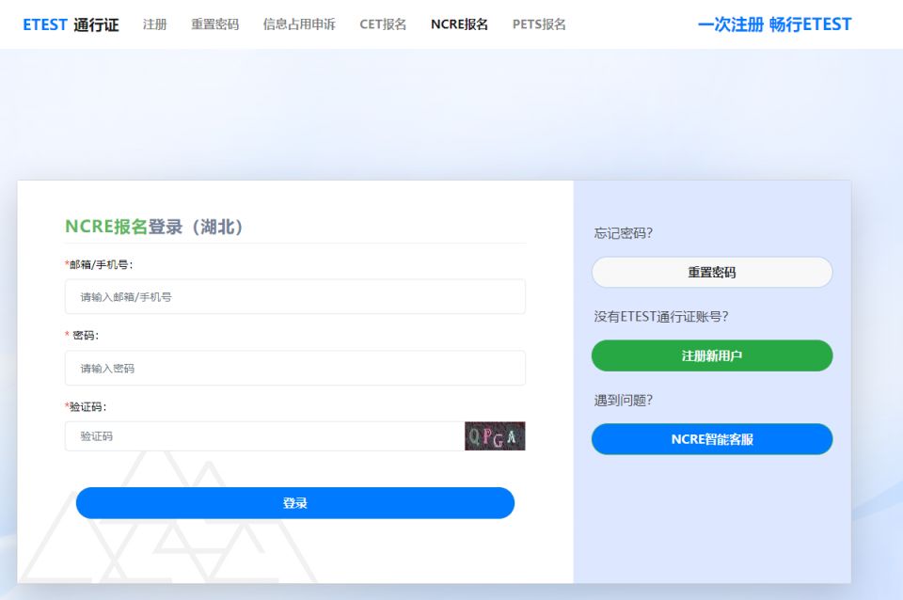Click the 一次注册 畅行ETEST slogan
The width and height of the screenshot is (903, 600).
tap(774, 24)
